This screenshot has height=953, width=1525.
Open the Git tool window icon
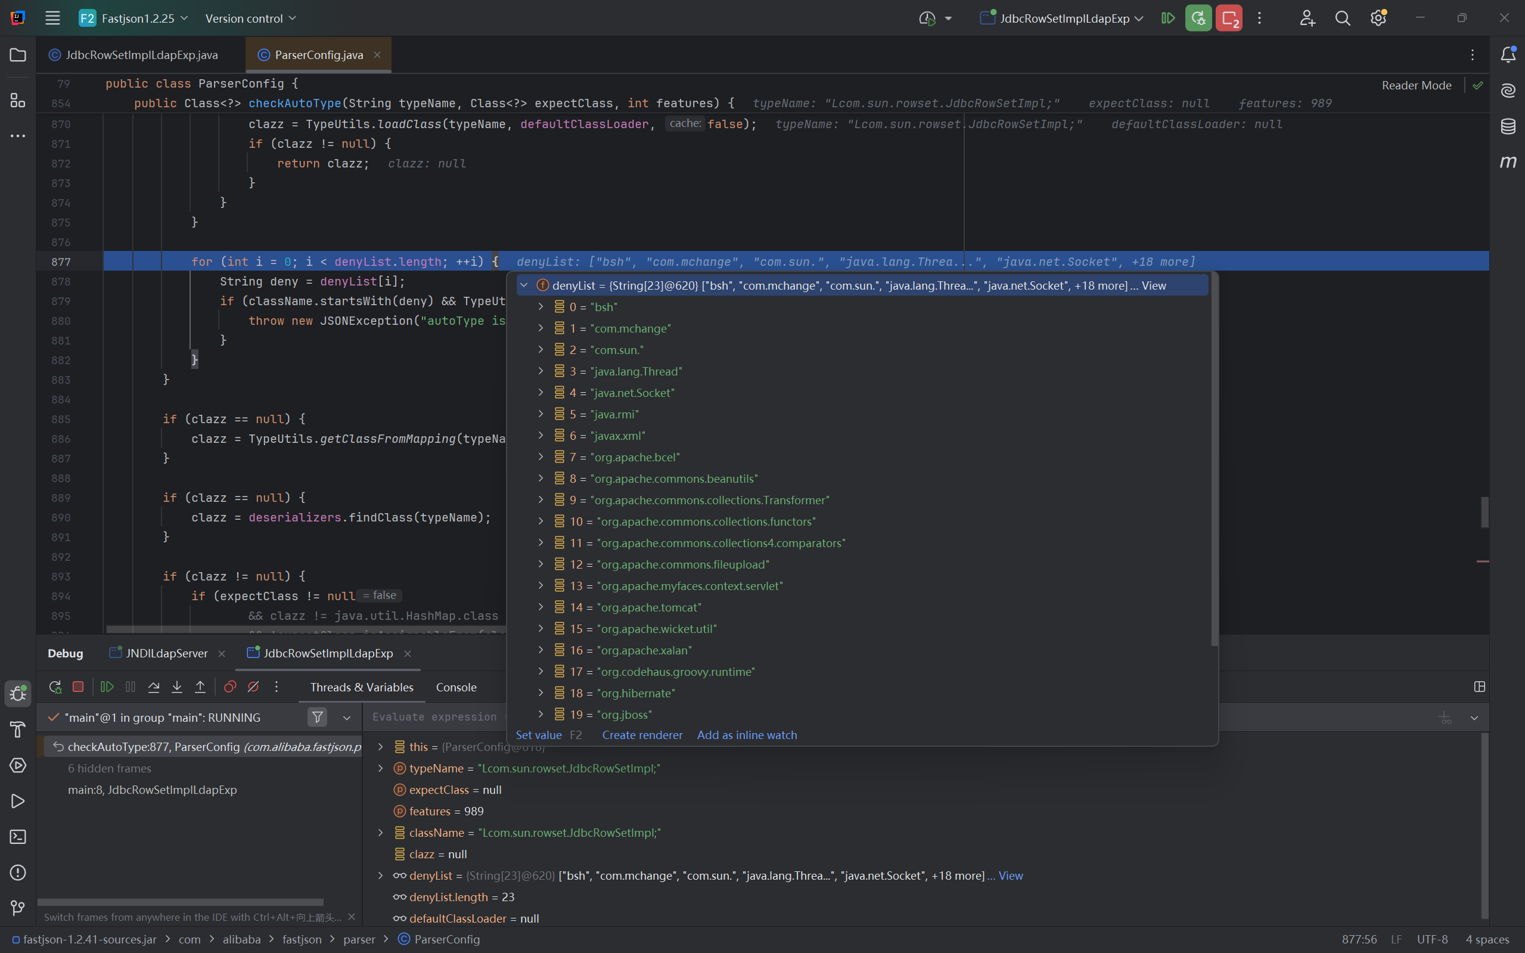point(18,908)
